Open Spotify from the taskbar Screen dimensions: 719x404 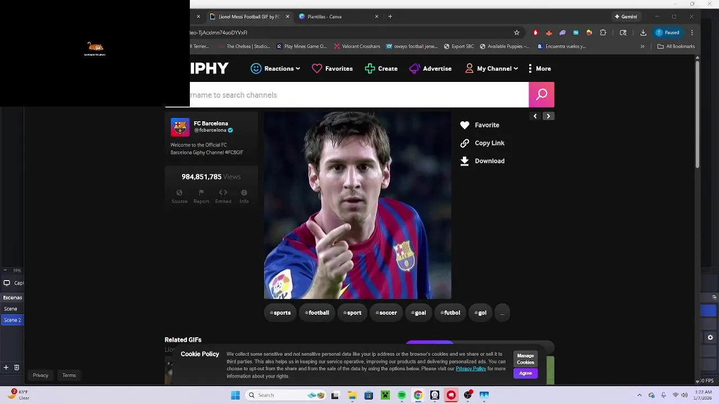(402, 395)
